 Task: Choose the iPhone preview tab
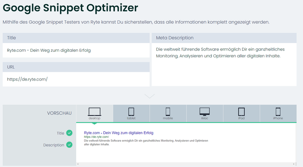[x=278, y=113]
